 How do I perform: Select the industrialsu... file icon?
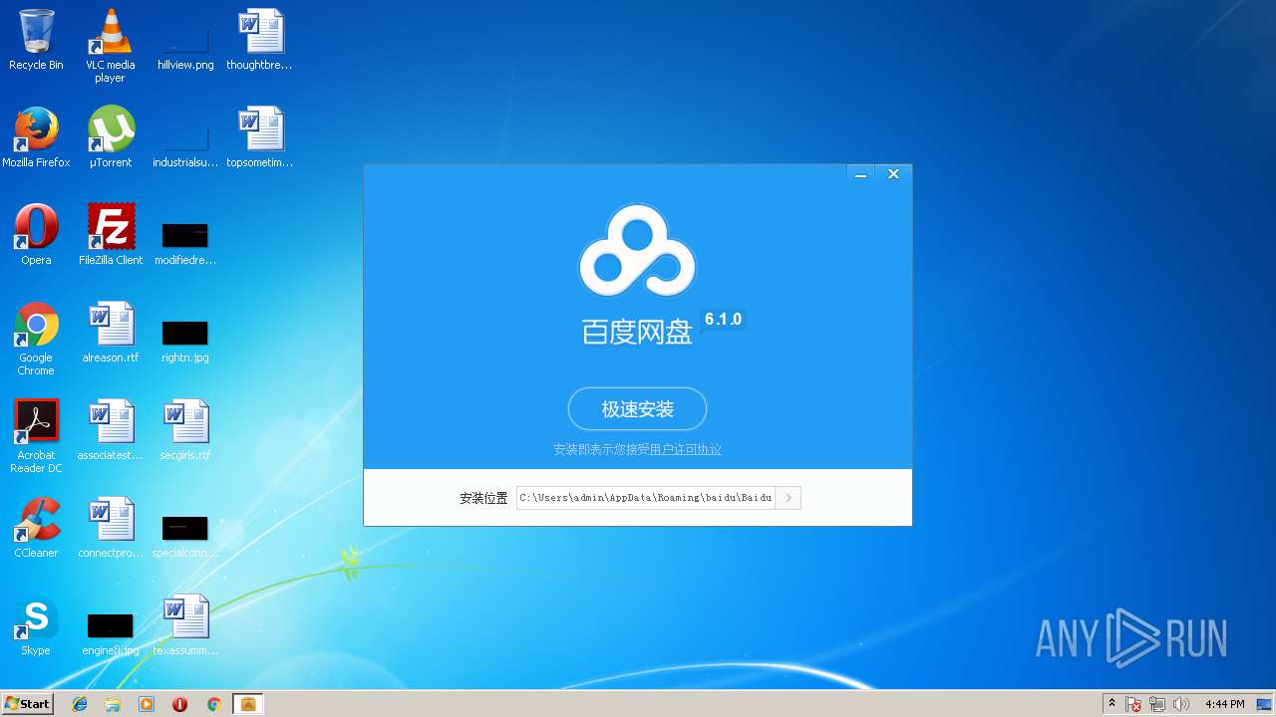pyautogui.click(x=185, y=142)
